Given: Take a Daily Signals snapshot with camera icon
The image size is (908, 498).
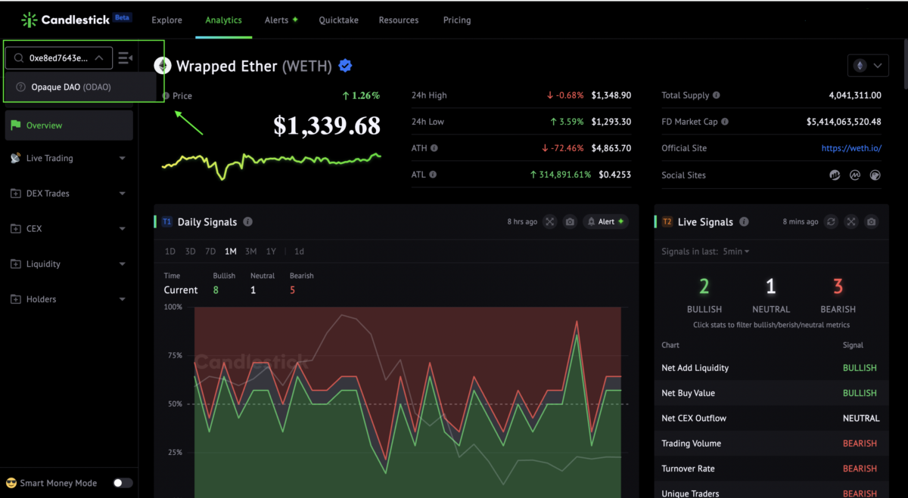Looking at the screenshot, I should tap(571, 221).
